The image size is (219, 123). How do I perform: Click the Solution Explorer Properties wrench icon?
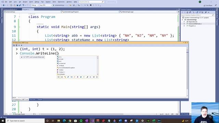point(206,12)
